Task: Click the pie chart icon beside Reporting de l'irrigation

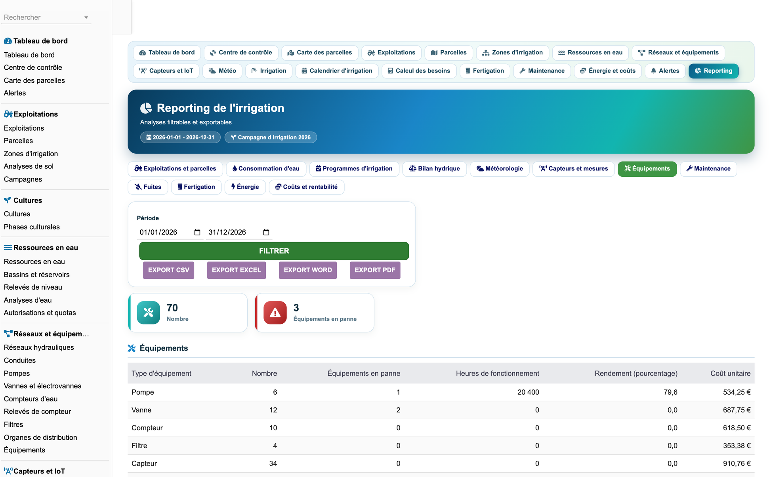Action: click(x=146, y=108)
